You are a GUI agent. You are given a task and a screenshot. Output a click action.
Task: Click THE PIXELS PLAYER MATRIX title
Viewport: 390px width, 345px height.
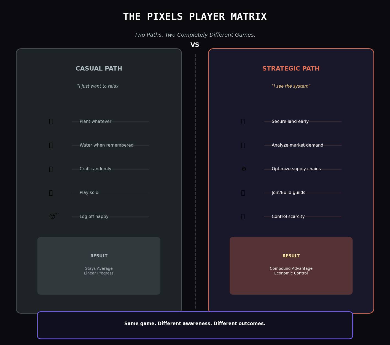[x=195, y=17]
